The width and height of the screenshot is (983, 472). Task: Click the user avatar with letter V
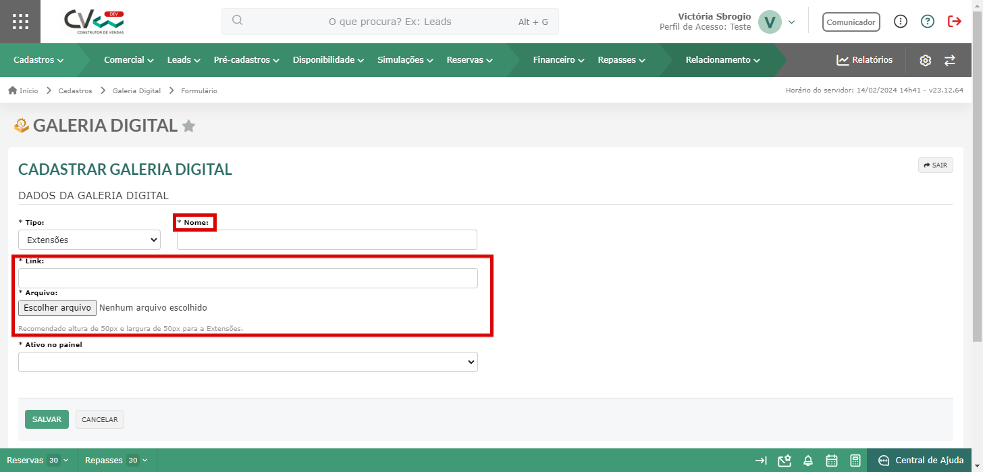(770, 22)
